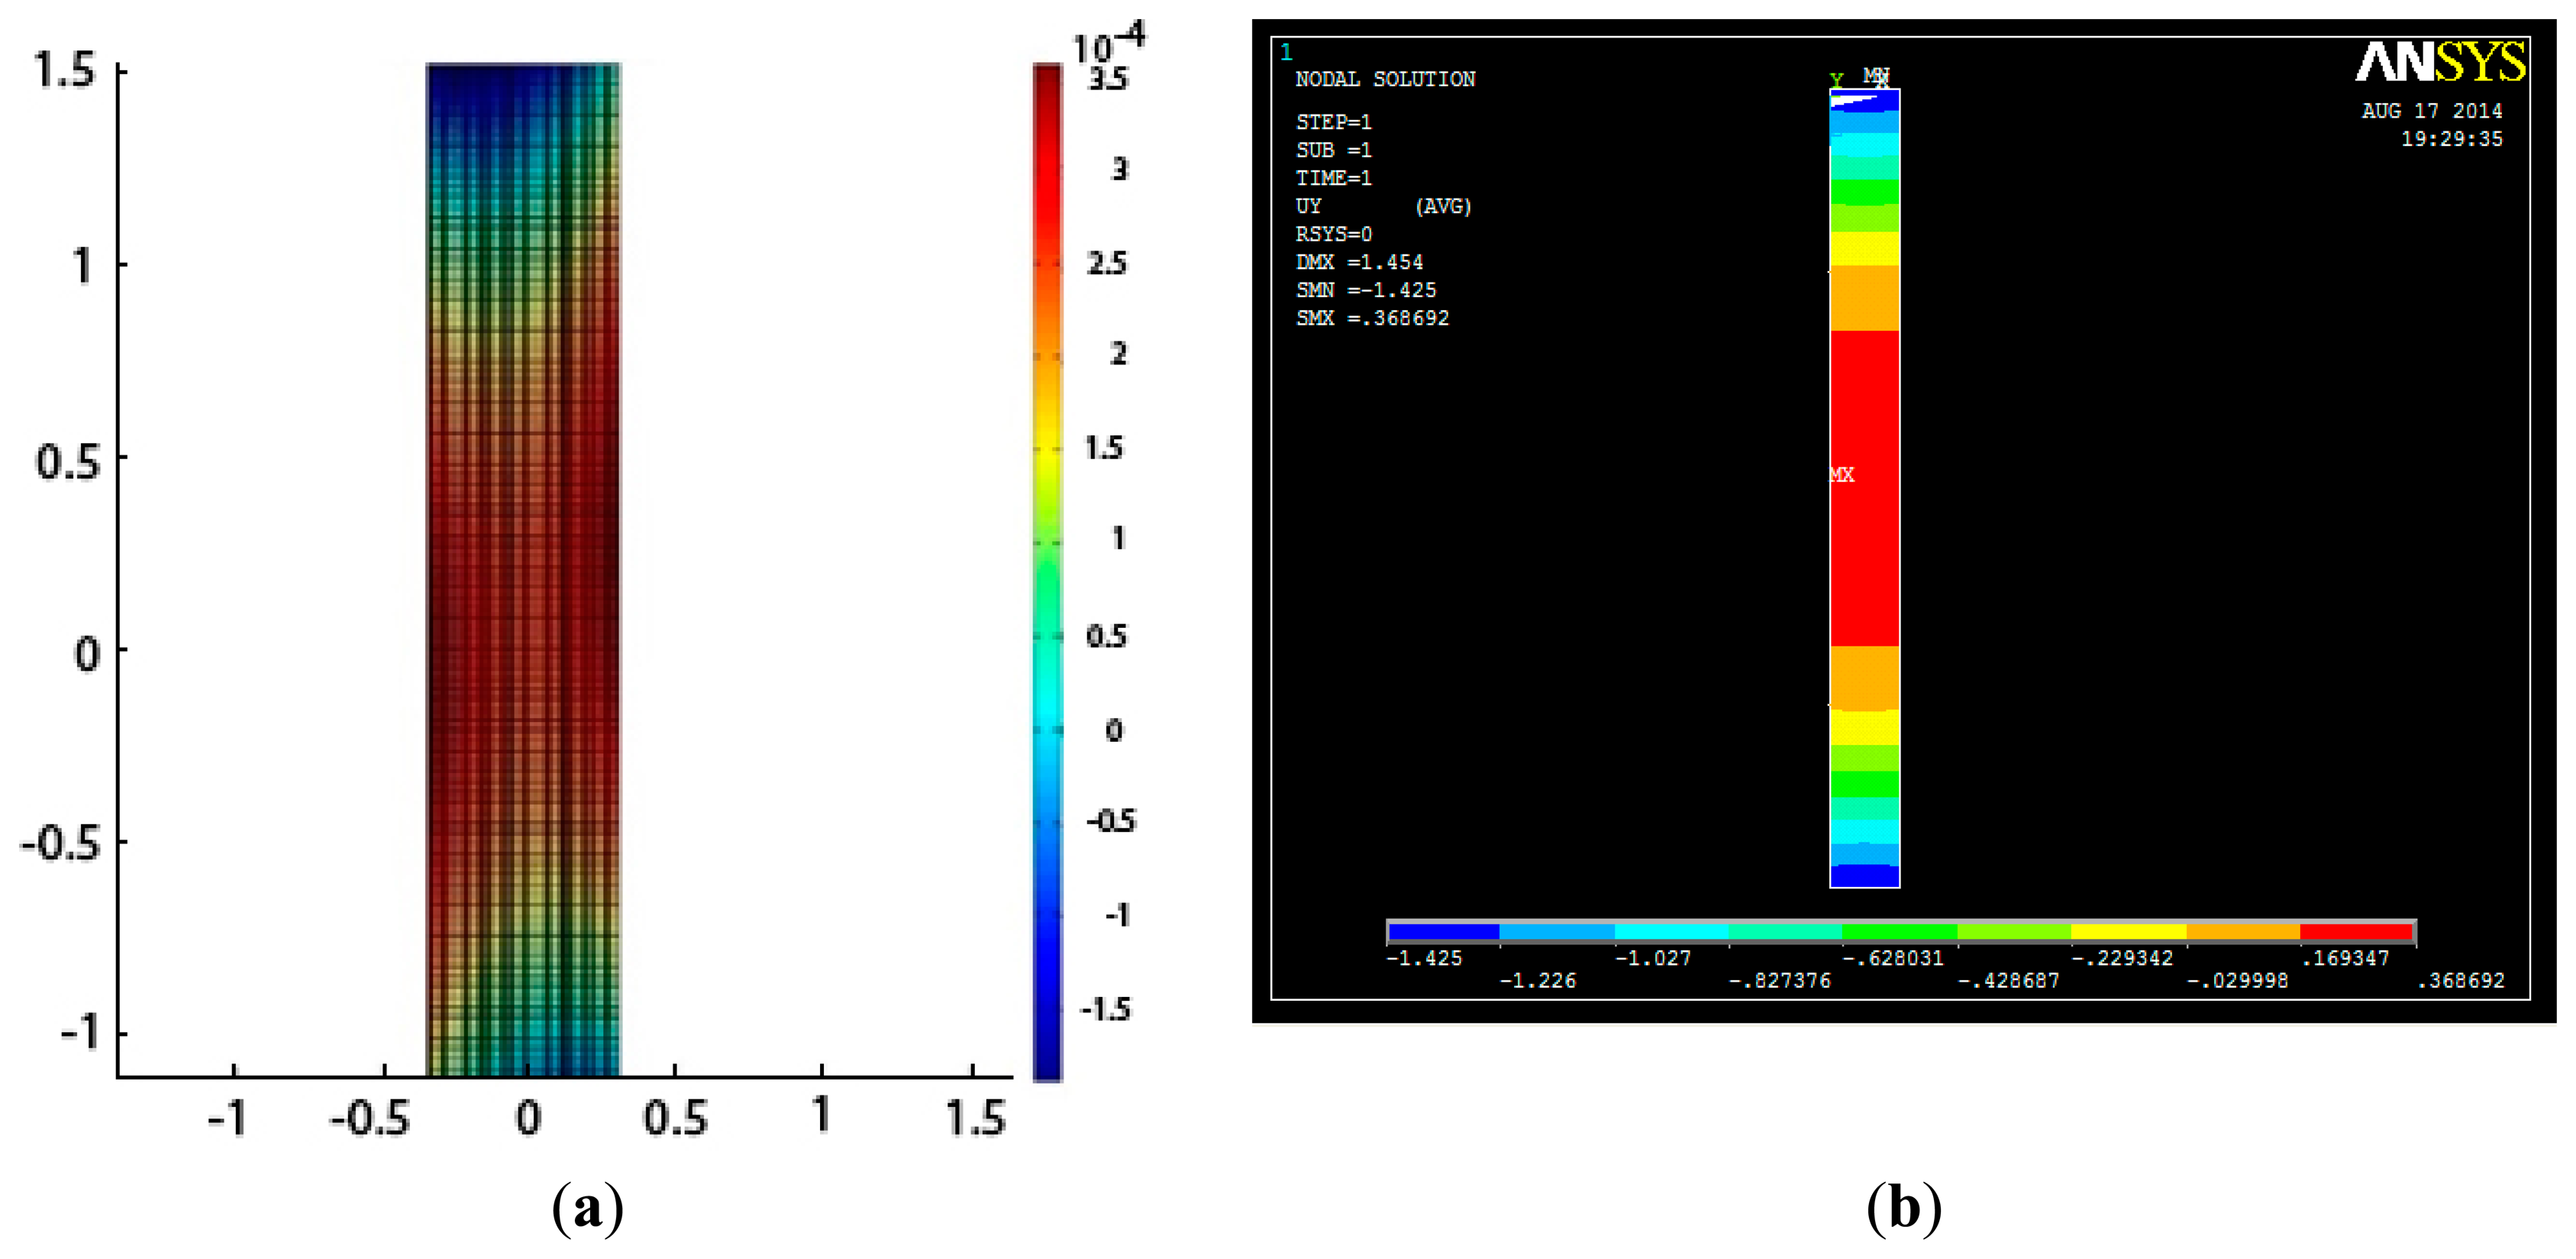Click the AUG 17 2014 date stamp
This screenshot has width=2576, height=1259.
(2432, 111)
